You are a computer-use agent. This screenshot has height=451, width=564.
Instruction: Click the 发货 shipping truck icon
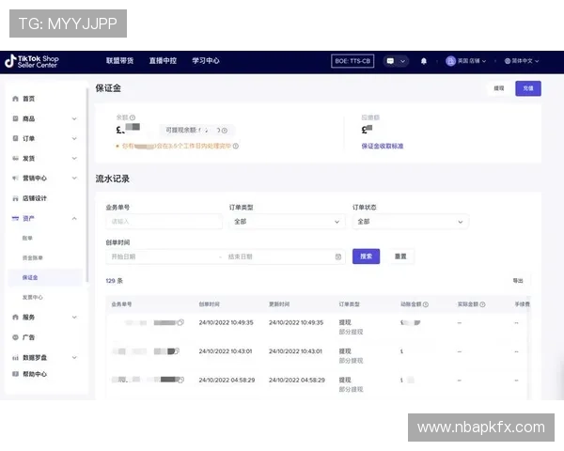point(15,158)
